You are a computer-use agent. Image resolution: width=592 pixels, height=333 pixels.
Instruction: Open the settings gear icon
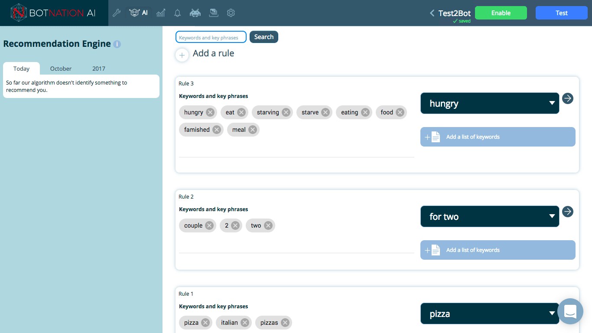231,13
